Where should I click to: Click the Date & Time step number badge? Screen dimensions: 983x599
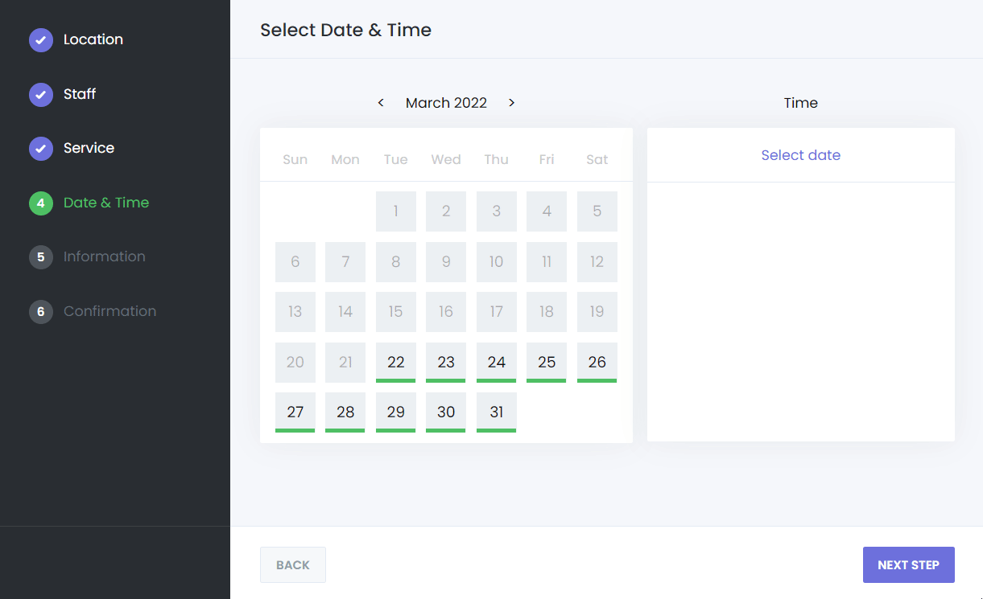[40, 203]
